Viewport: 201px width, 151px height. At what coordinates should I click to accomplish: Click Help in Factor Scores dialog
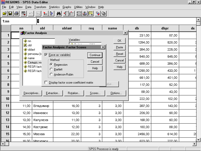[x=95, y=68]
